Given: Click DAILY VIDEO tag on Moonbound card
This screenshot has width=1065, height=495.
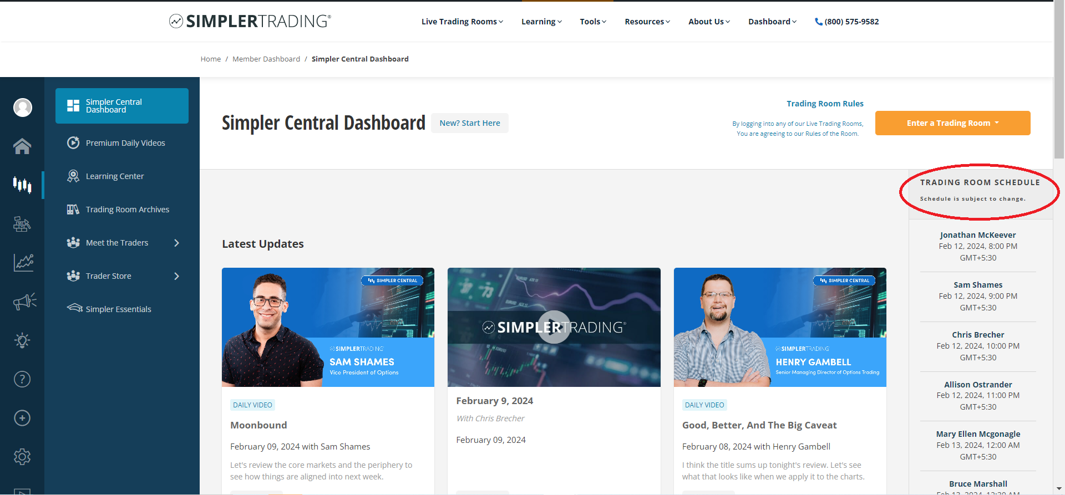Looking at the screenshot, I should pyautogui.click(x=252, y=405).
